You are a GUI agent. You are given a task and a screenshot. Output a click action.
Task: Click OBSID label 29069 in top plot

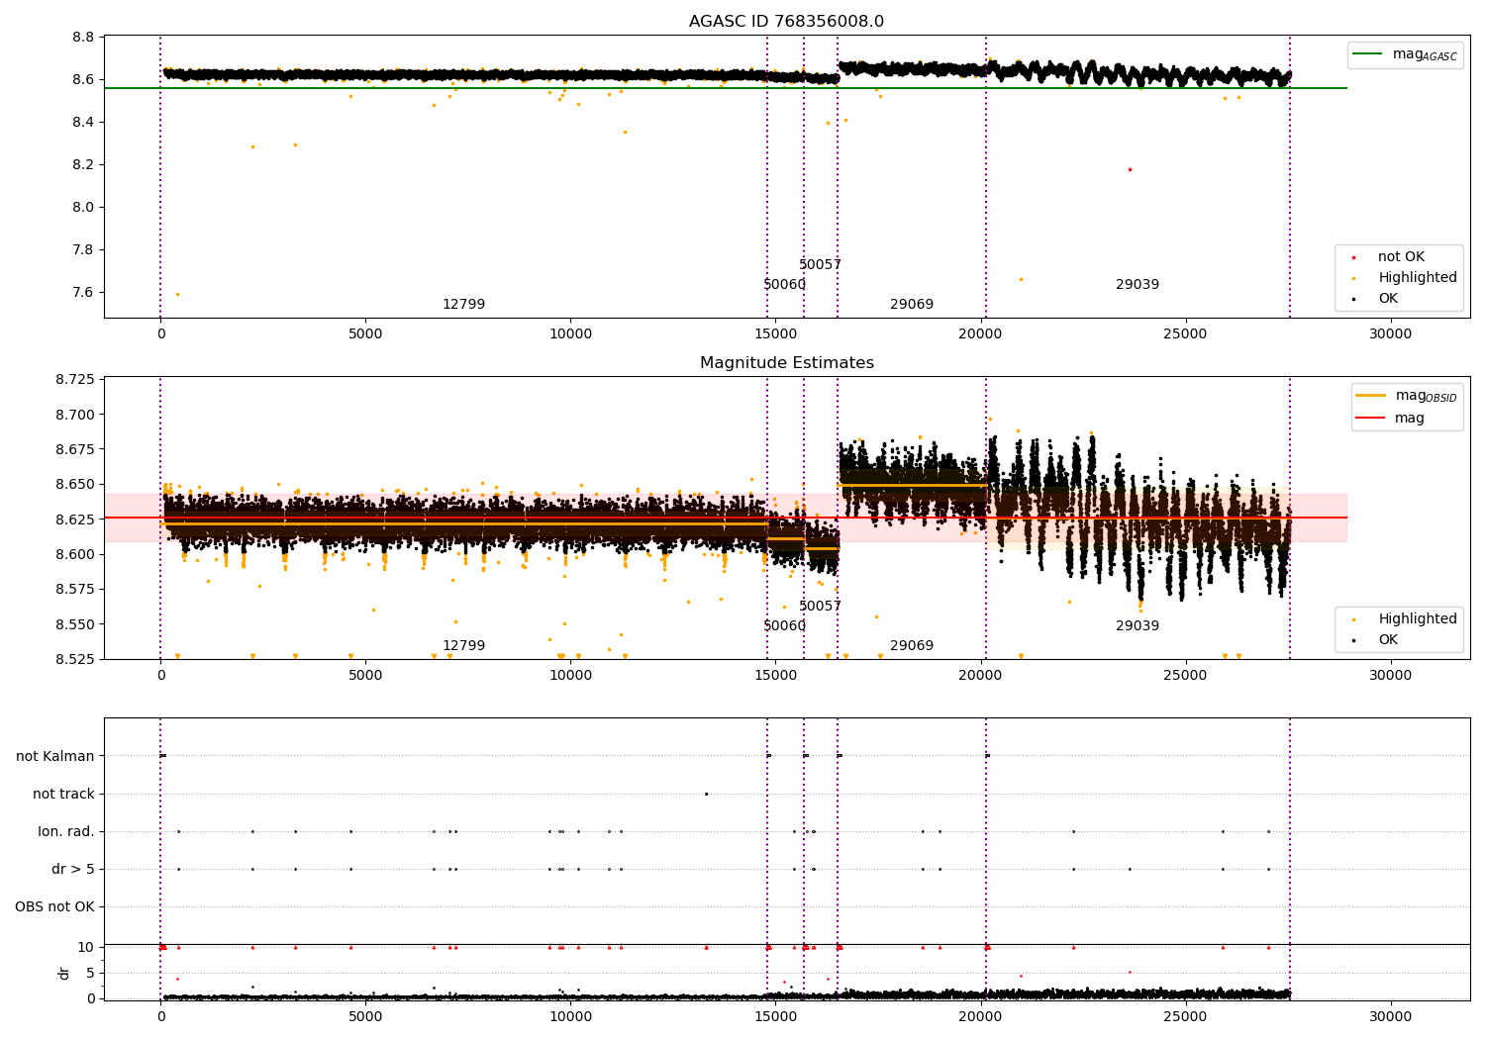pyautogui.click(x=912, y=305)
